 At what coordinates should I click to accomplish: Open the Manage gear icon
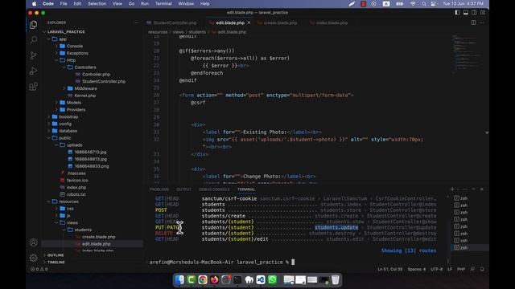pyautogui.click(x=33, y=258)
